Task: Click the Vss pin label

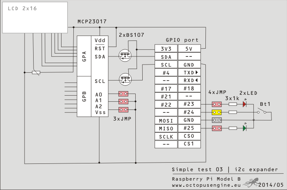Action: pos(100,112)
